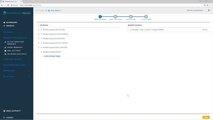The image size is (213, 120).
Task: Click the Agent Manager icon
Action: tap(5, 47)
